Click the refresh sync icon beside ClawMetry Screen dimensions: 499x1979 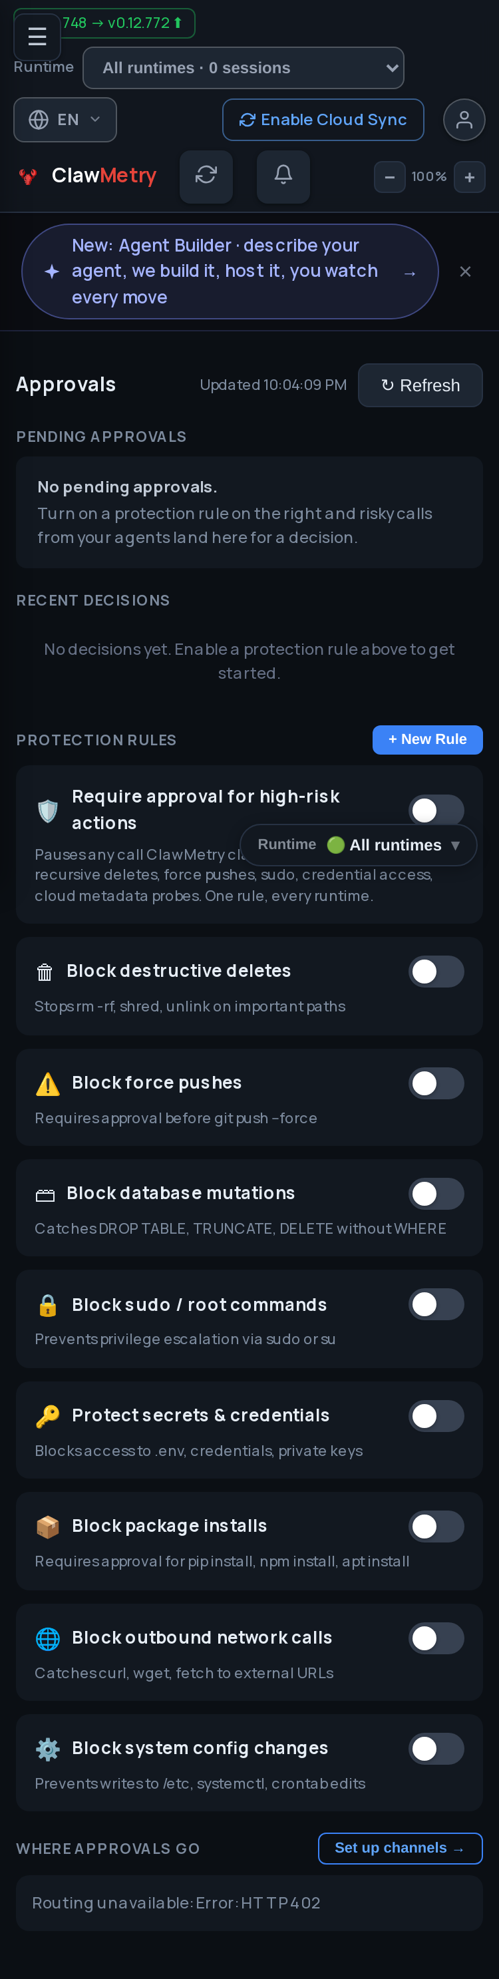206,176
